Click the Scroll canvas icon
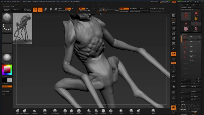 point(173,23)
